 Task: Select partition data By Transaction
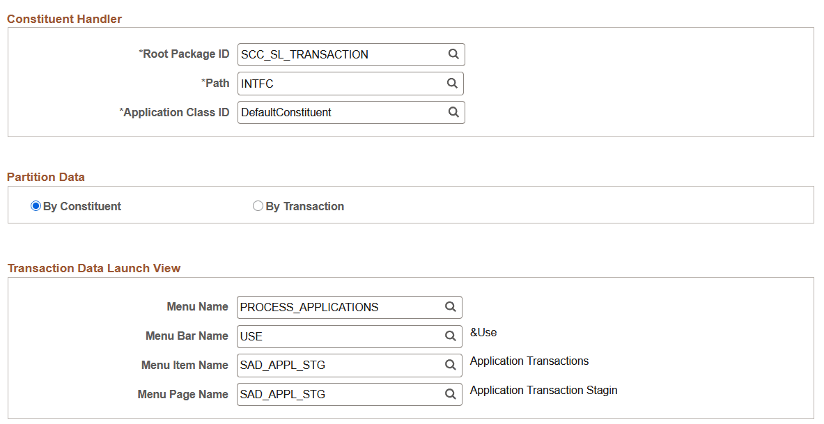click(x=258, y=206)
